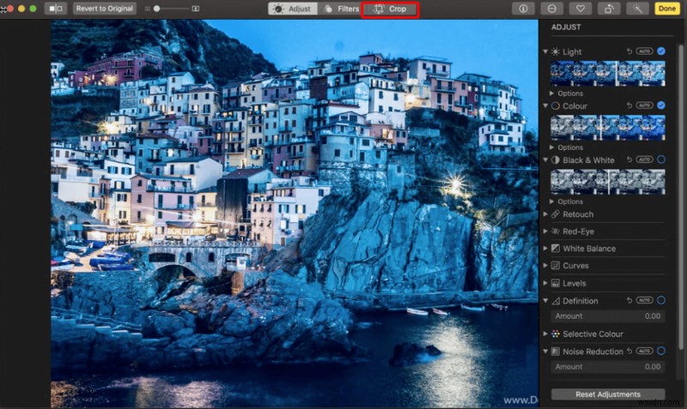Click the Black & White half-circle icon
The image size is (687, 409).
(555, 160)
